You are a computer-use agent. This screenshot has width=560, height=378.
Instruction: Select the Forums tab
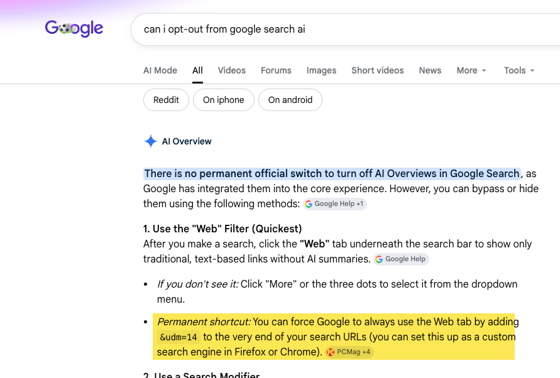pyautogui.click(x=276, y=70)
